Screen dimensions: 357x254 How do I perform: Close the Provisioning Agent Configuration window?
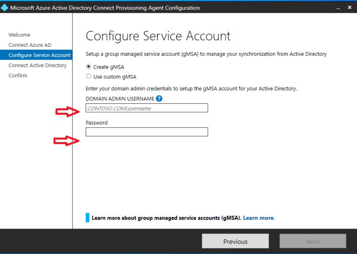pyautogui.click(x=350, y=8)
